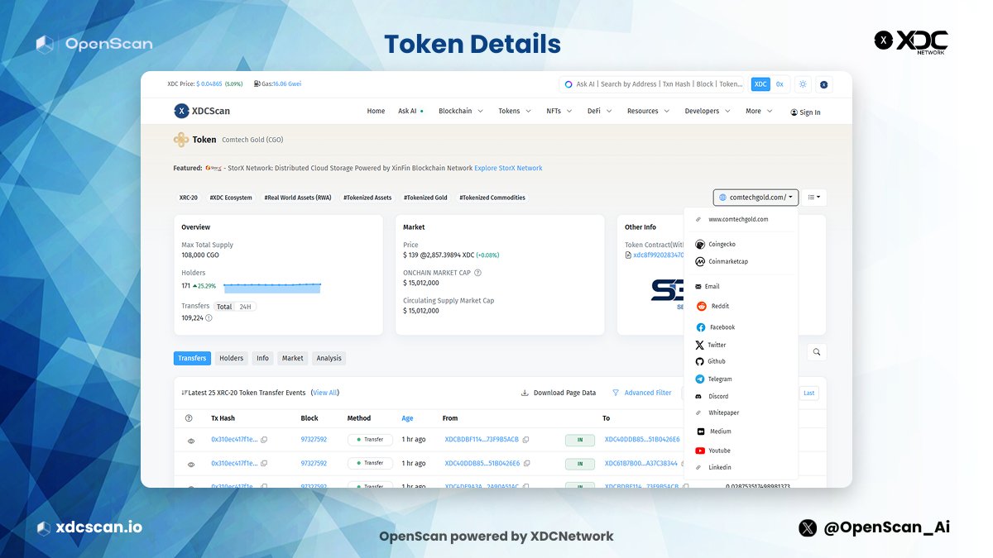Click the token contract file icon
Screen dimensions: 993x558
628,255
